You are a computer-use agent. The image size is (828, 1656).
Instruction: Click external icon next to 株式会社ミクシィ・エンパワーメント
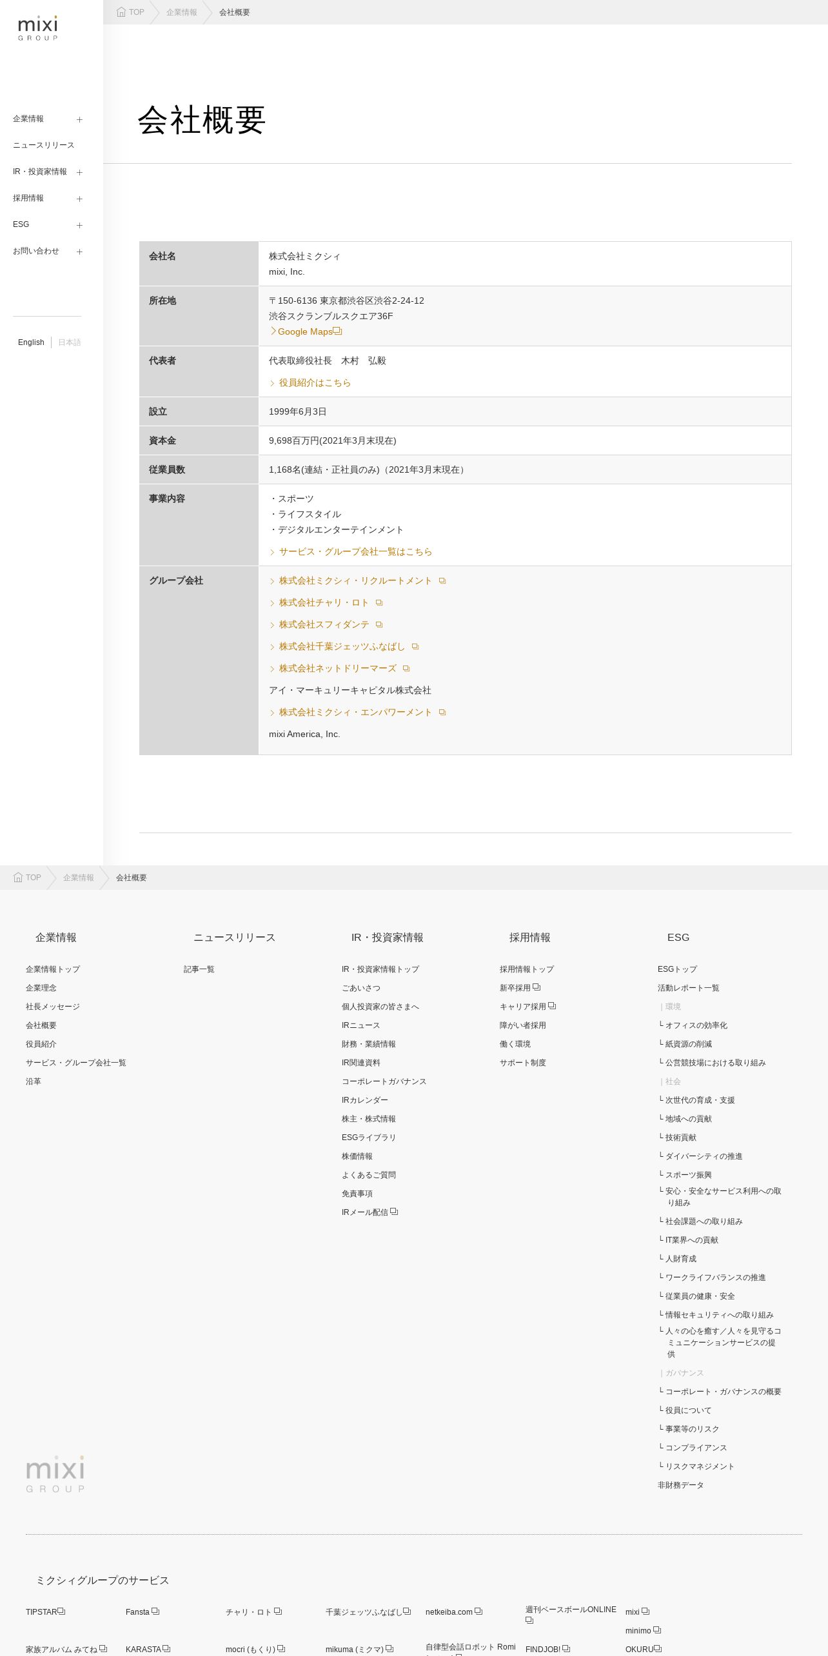pos(442,713)
